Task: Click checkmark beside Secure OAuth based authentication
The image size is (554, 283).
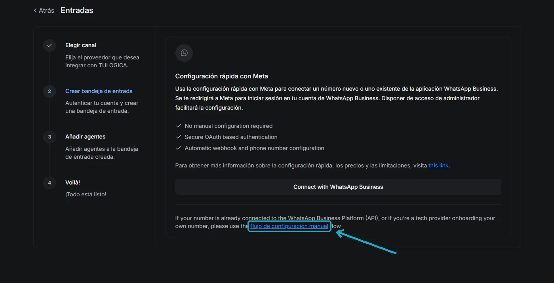Action: click(178, 137)
